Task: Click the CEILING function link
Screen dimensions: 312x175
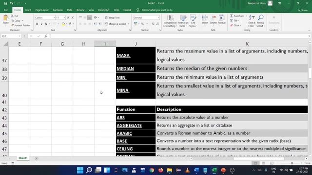Action: tap(125, 149)
